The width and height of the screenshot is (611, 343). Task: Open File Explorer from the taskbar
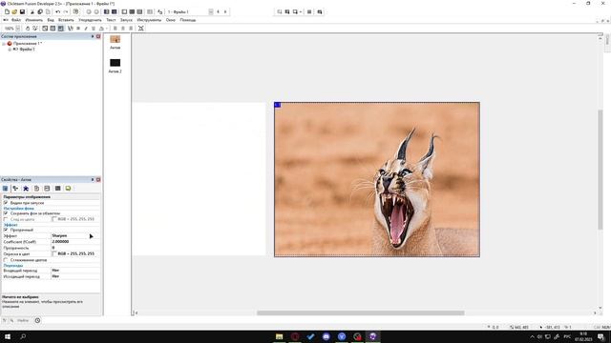pos(280,336)
